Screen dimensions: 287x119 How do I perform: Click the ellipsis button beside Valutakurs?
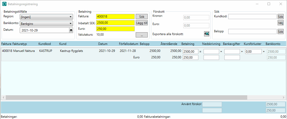point(141,35)
